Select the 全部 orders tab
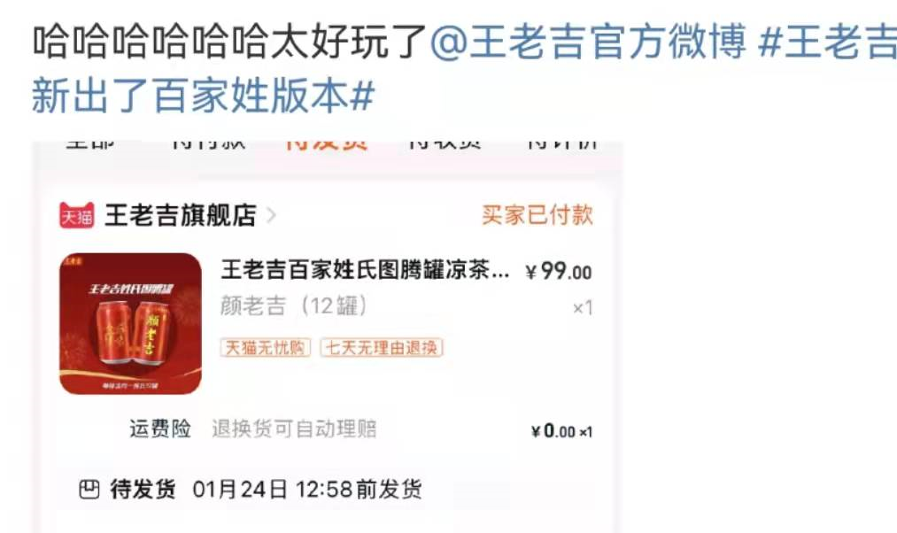Viewport: 897px width, 533px height. point(89,143)
